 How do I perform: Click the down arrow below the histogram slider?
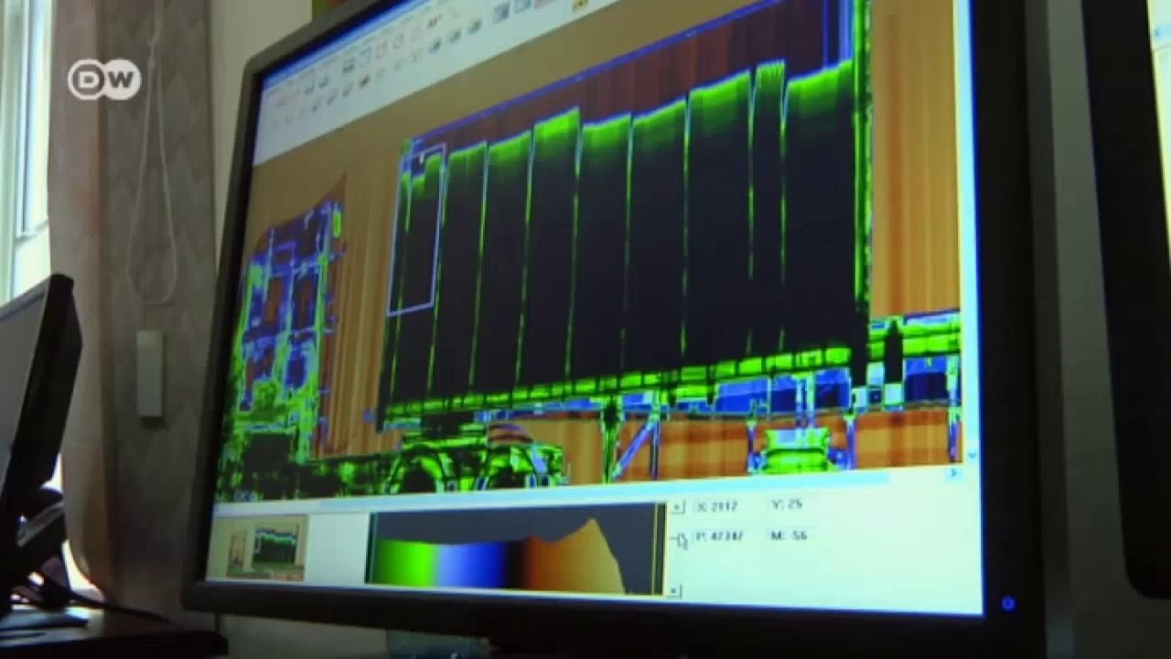click(x=675, y=591)
